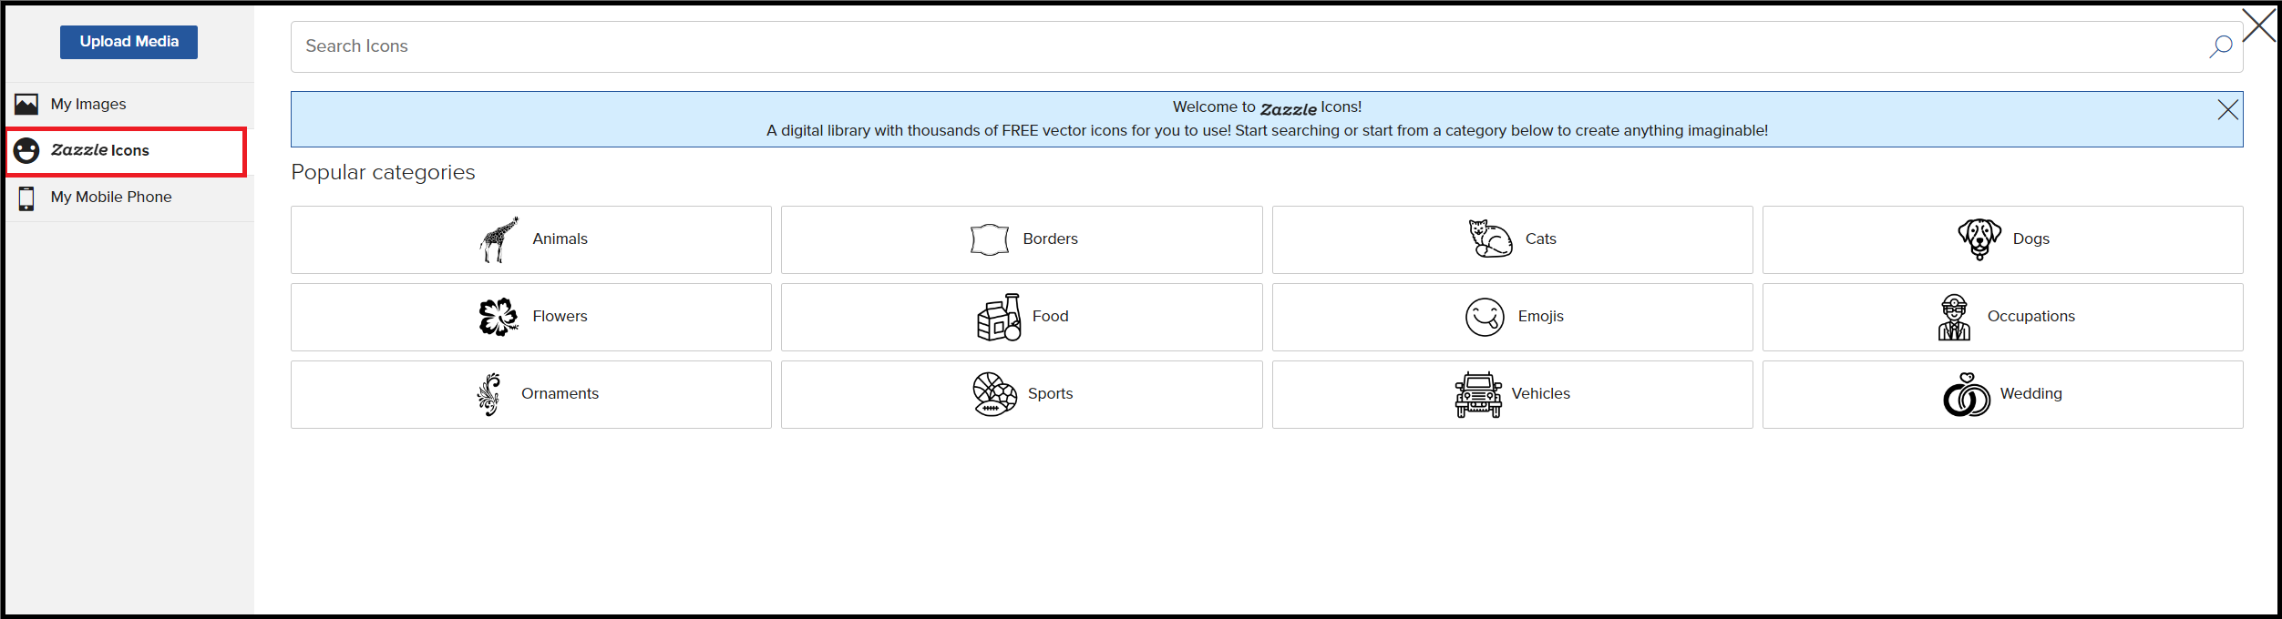Click the jeep Vehicles icon

[1478, 394]
